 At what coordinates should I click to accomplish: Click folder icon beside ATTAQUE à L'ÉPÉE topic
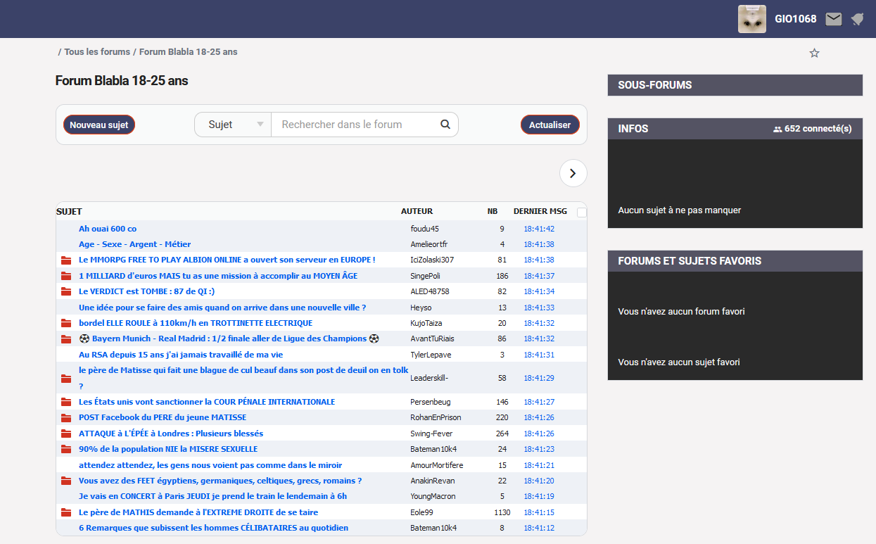pos(66,434)
